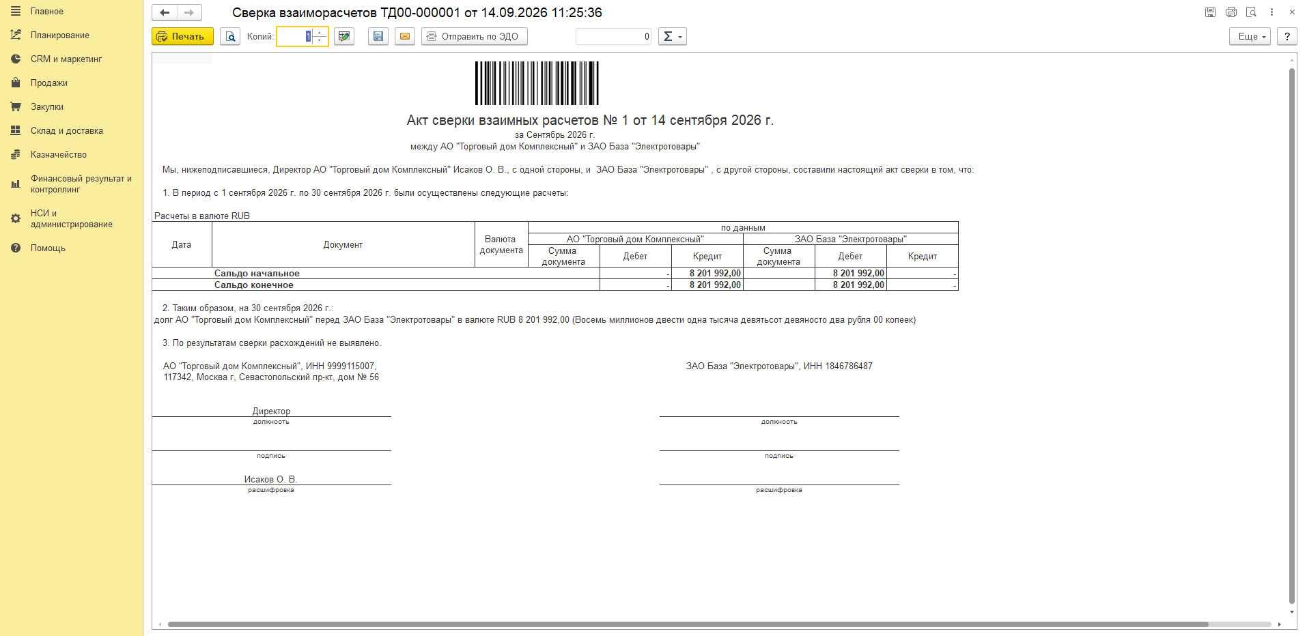Click the document's vertical scrollbar
Screen dimensions: 1307x636
(x=1292, y=336)
